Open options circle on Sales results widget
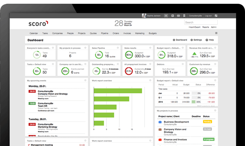245x146 pixels. coord(150,48)
